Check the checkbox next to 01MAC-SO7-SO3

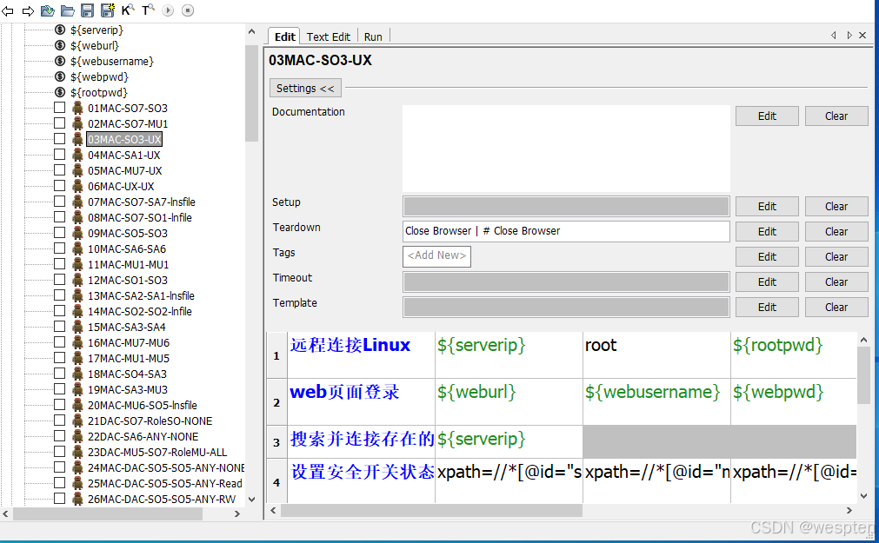tap(59, 108)
